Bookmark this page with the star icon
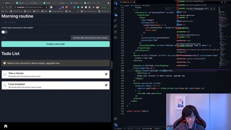 click(47, 7)
